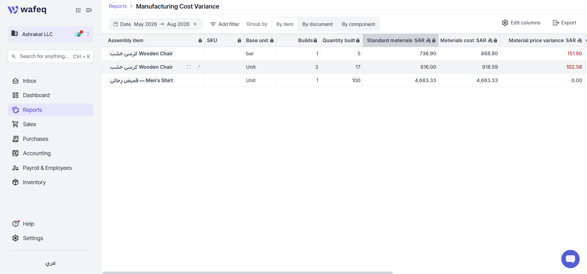Image resolution: width=587 pixels, height=274 pixels.
Task: Collapse the sidebar menu icon
Action: tap(89, 10)
